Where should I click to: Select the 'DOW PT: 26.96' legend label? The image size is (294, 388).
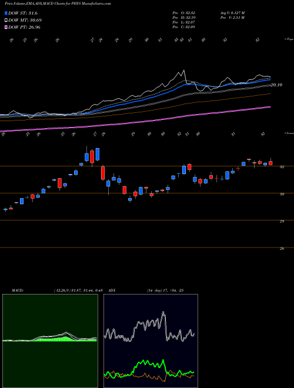24,27
